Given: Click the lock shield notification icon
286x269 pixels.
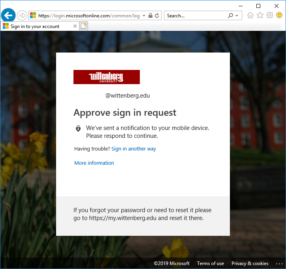Looking at the screenshot, I should pos(78,128).
